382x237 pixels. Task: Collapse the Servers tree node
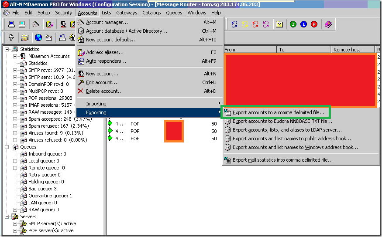[x=7, y=217]
